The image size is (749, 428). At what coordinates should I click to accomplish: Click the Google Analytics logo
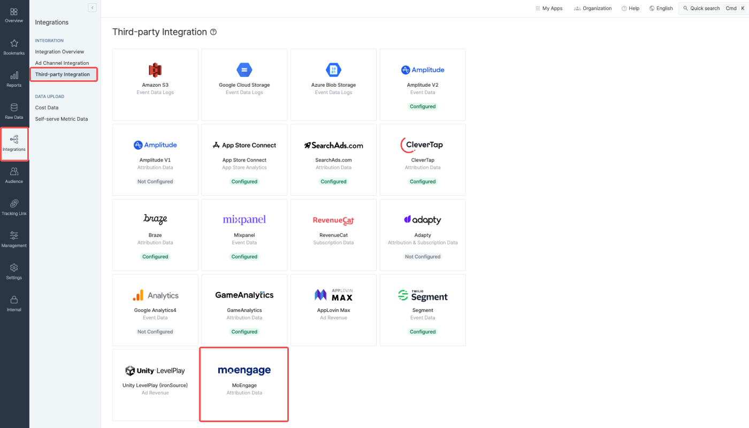tap(155, 295)
